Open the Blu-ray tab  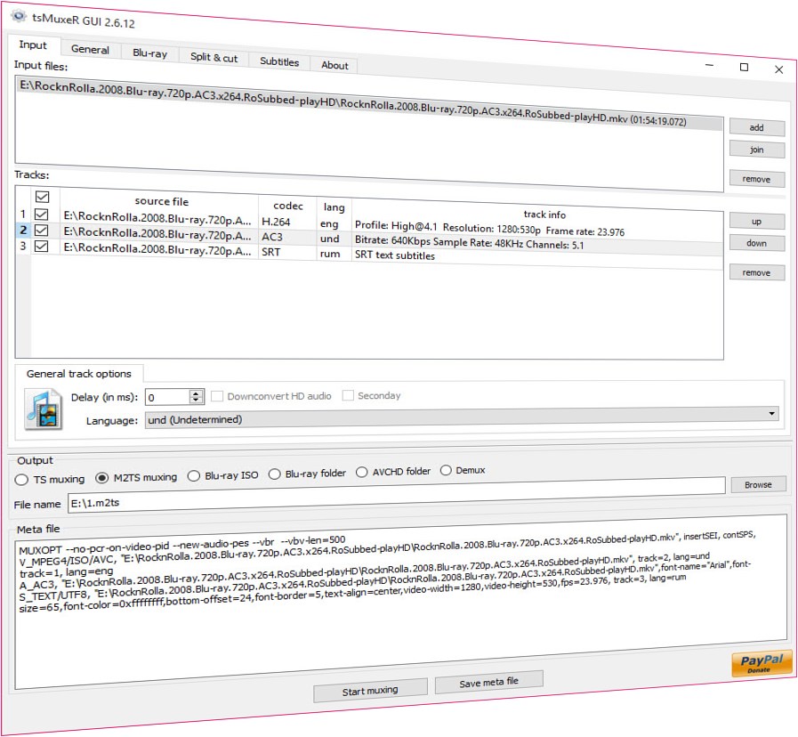[x=149, y=53]
